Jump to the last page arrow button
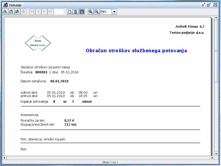 (x=50, y=12)
